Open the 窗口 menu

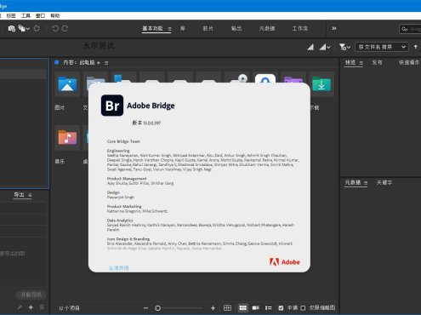point(40,16)
